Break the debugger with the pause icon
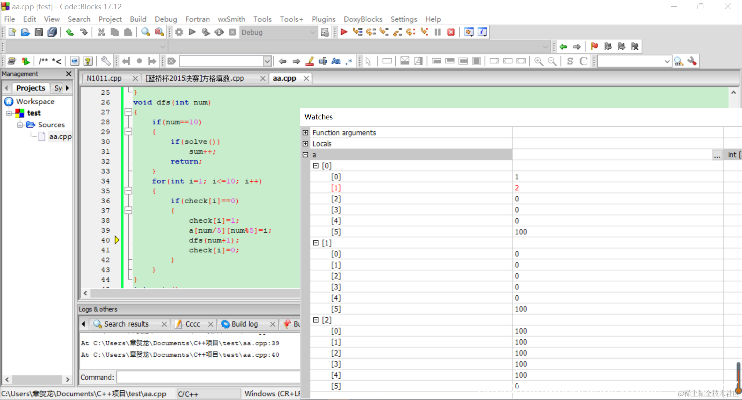 point(437,32)
